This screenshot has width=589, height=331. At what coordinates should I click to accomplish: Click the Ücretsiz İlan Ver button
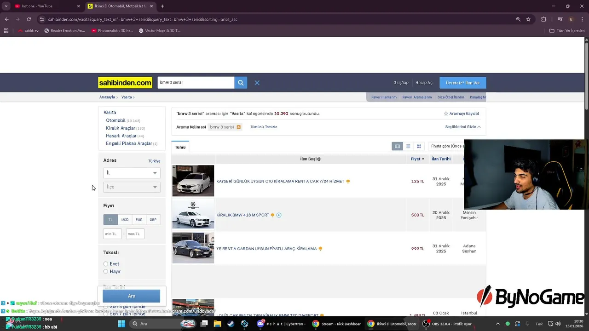[x=462, y=83]
